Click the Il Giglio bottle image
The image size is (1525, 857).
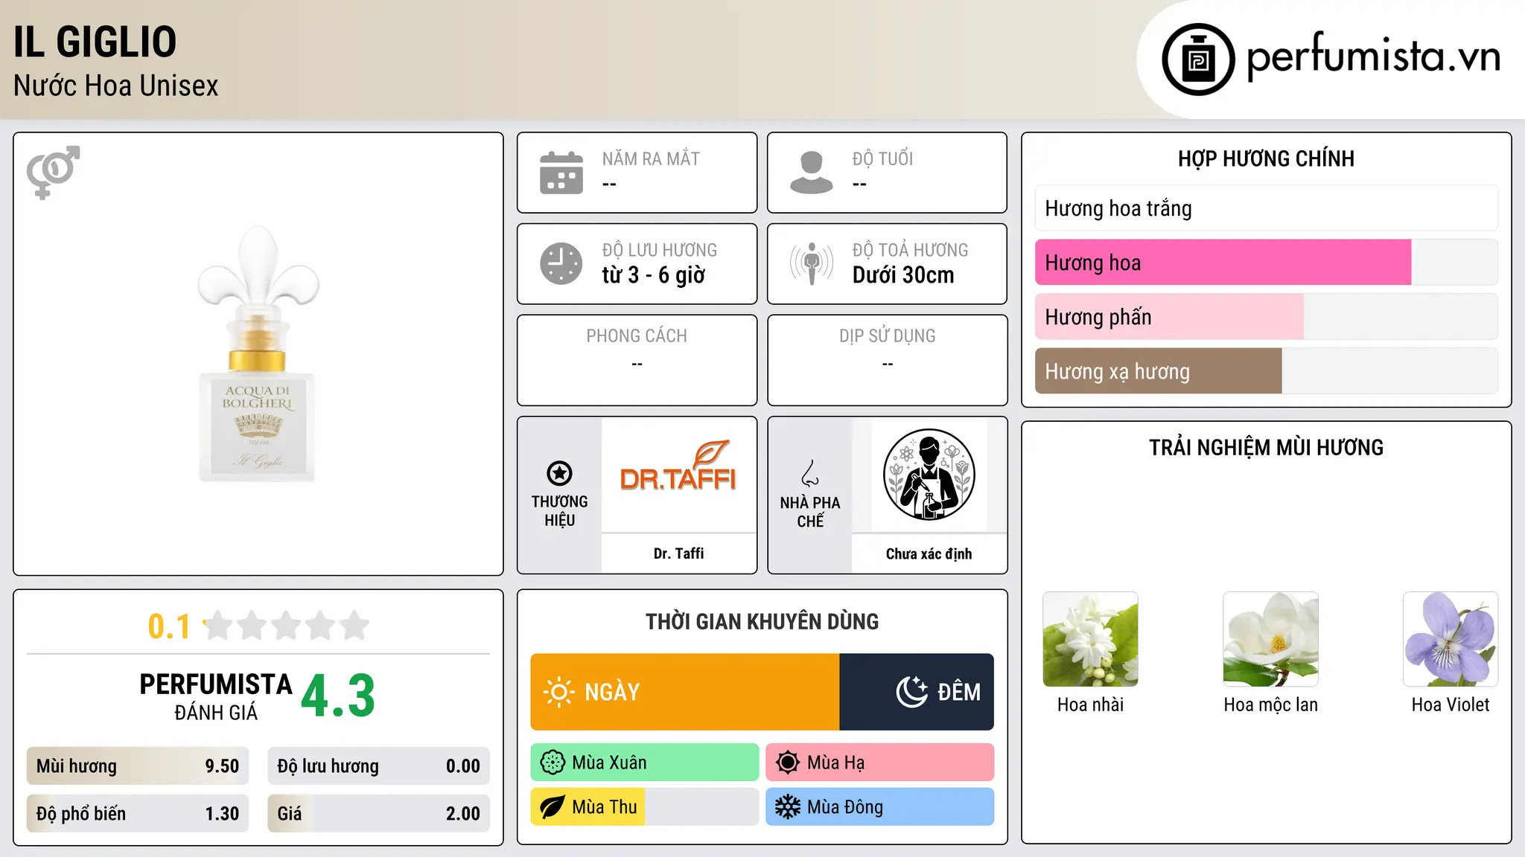tap(258, 353)
